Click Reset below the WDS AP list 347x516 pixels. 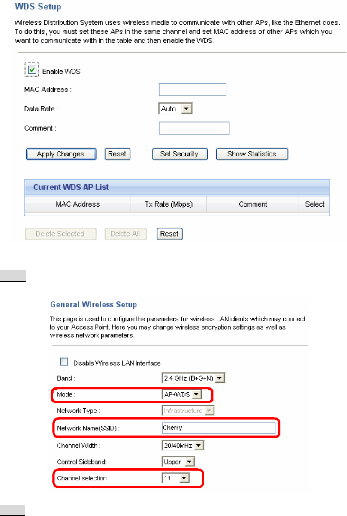pos(169,234)
